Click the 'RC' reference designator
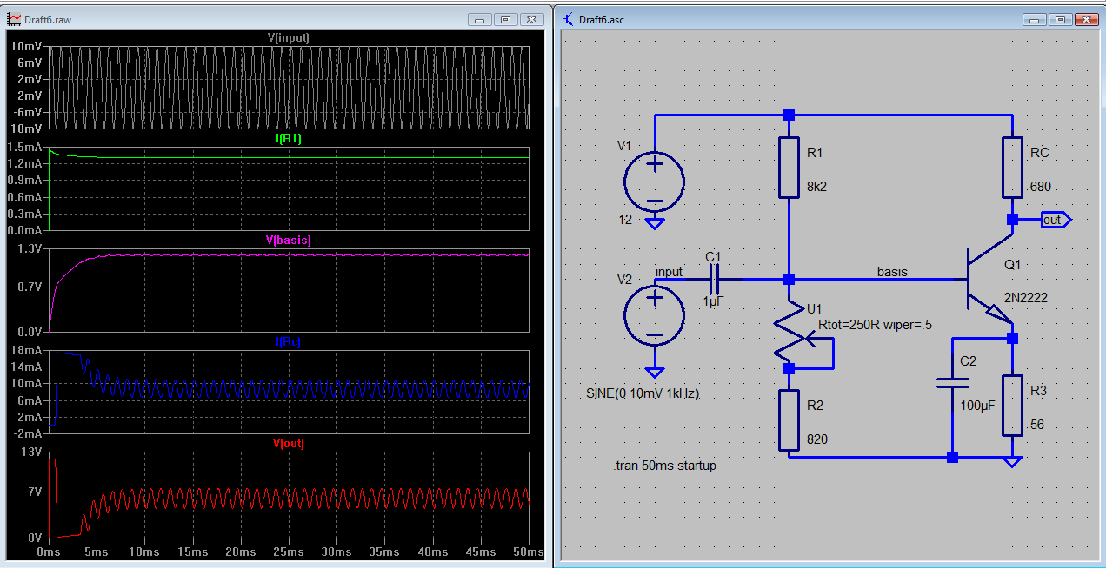This screenshot has width=1106, height=568. tap(1039, 152)
